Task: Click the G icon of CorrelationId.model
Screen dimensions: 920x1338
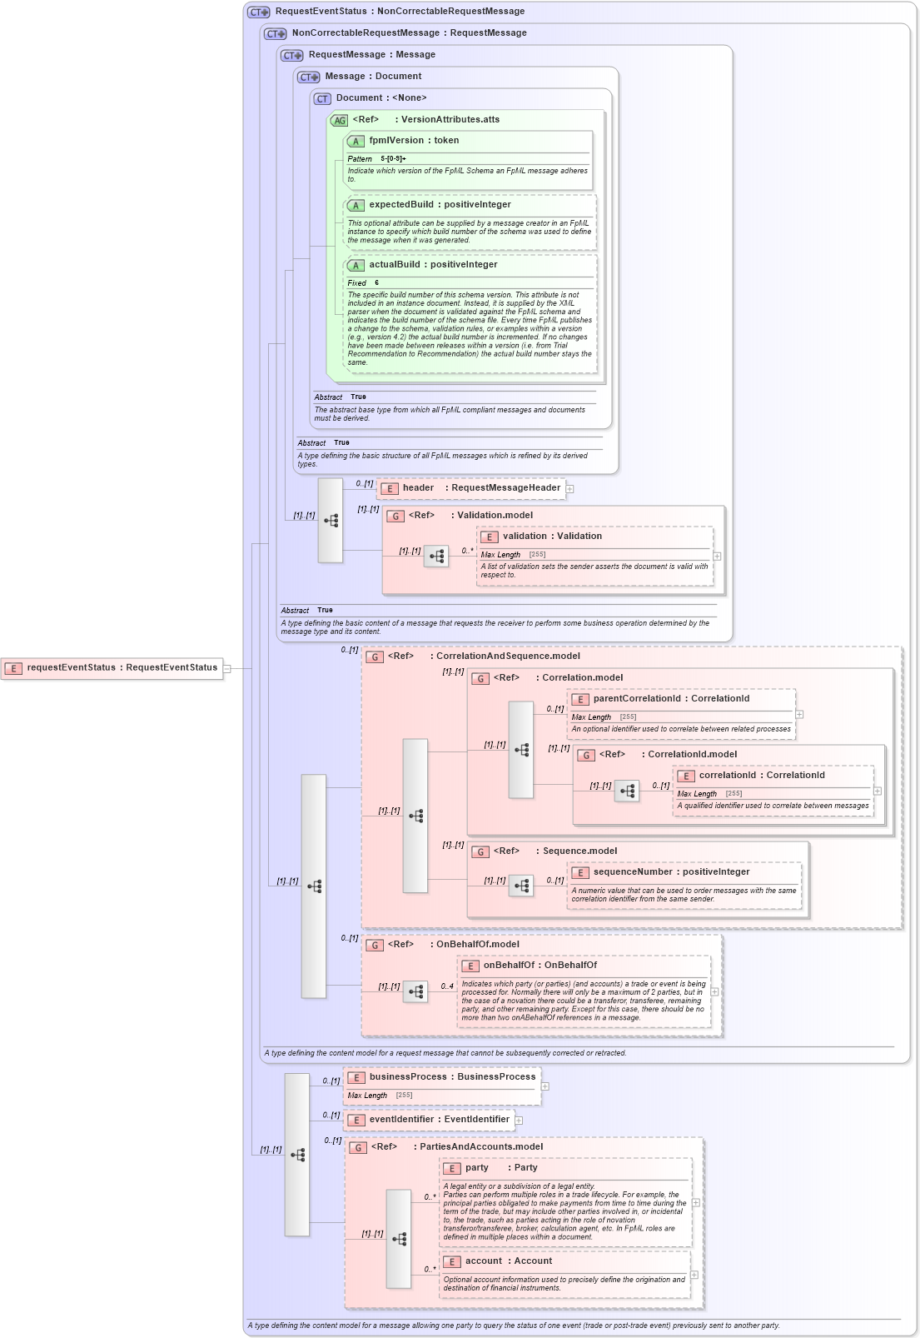Action: click(x=586, y=756)
